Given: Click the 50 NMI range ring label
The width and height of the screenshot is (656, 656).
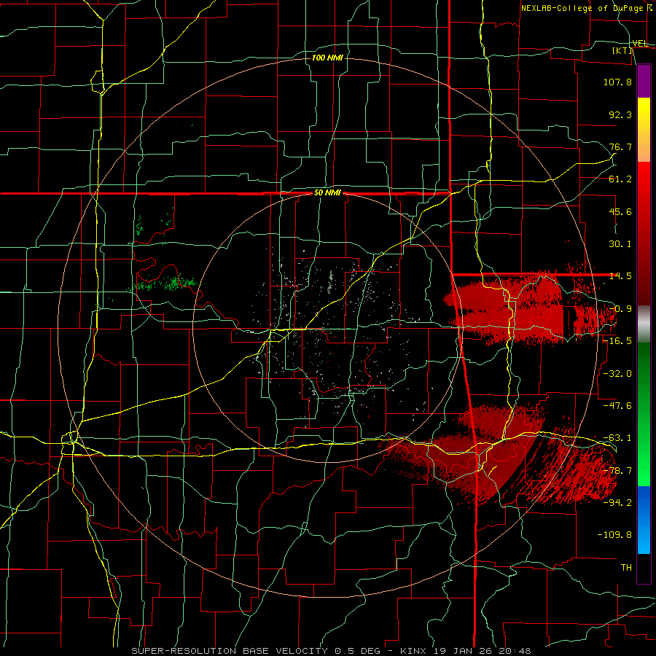Looking at the screenshot, I should 327,193.
